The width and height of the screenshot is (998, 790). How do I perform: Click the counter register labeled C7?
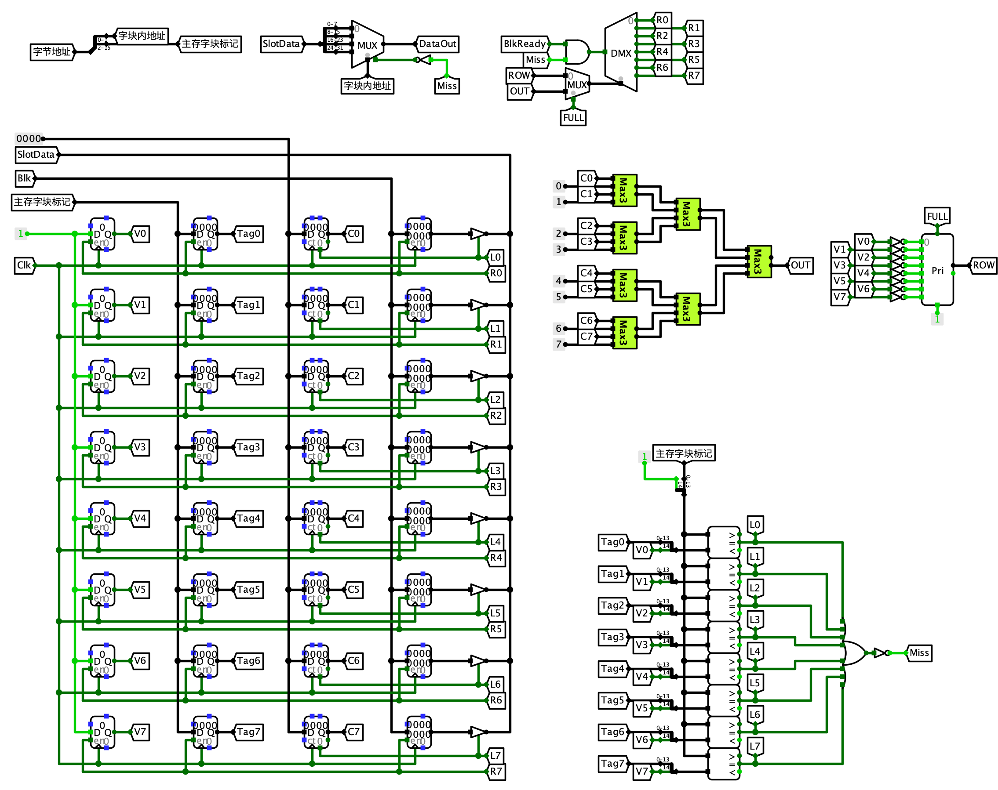point(316,732)
